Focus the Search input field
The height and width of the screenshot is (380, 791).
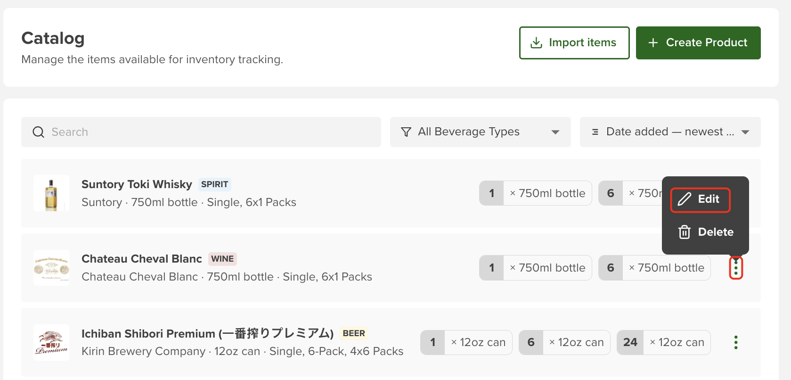coord(201,132)
